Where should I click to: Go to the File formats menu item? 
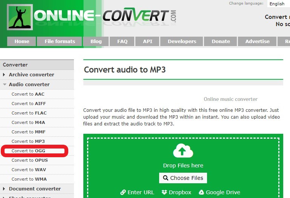pyautogui.click(x=60, y=42)
